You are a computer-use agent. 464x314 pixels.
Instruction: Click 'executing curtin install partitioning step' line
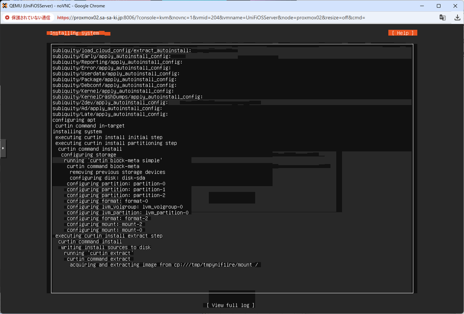(x=116, y=143)
